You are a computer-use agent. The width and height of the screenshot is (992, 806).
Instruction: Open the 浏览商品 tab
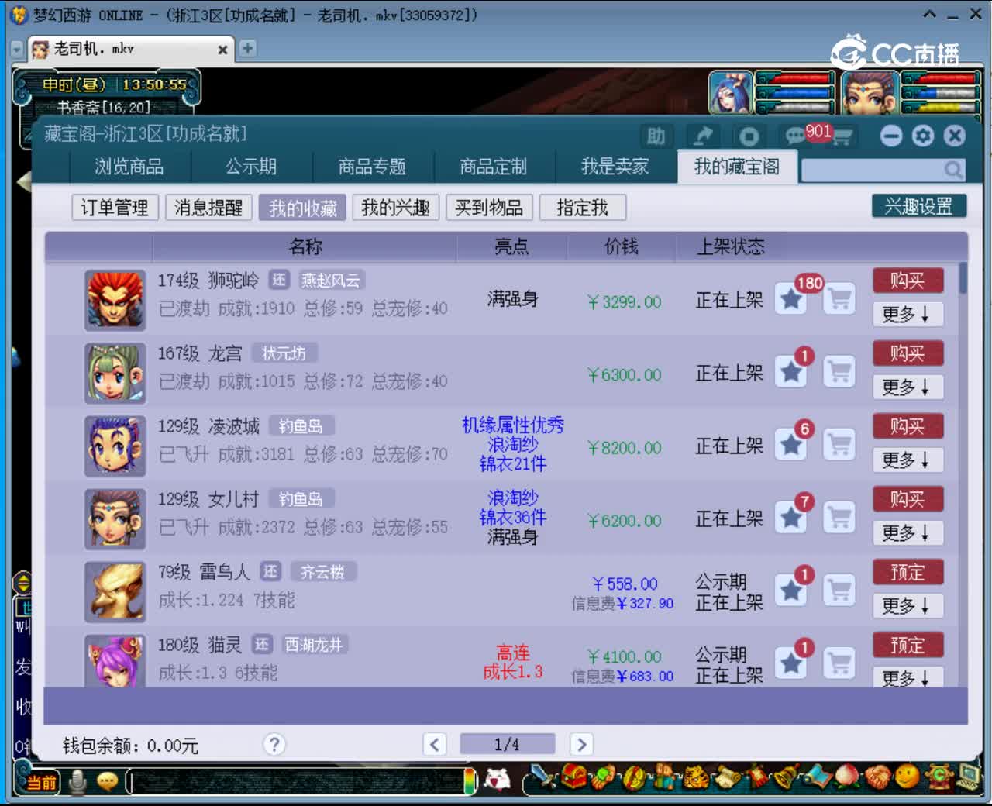tap(129, 167)
